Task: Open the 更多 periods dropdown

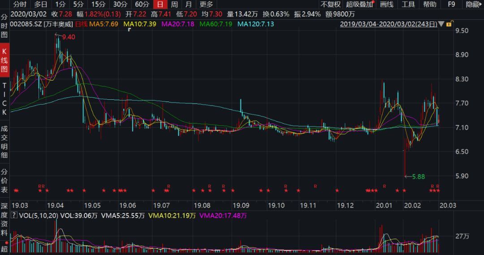Action: (206, 4)
